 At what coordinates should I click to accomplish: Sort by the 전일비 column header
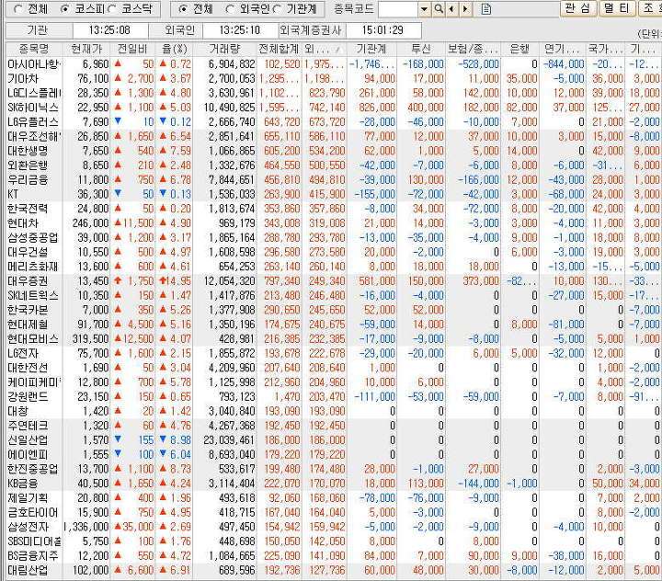(132, 49)
